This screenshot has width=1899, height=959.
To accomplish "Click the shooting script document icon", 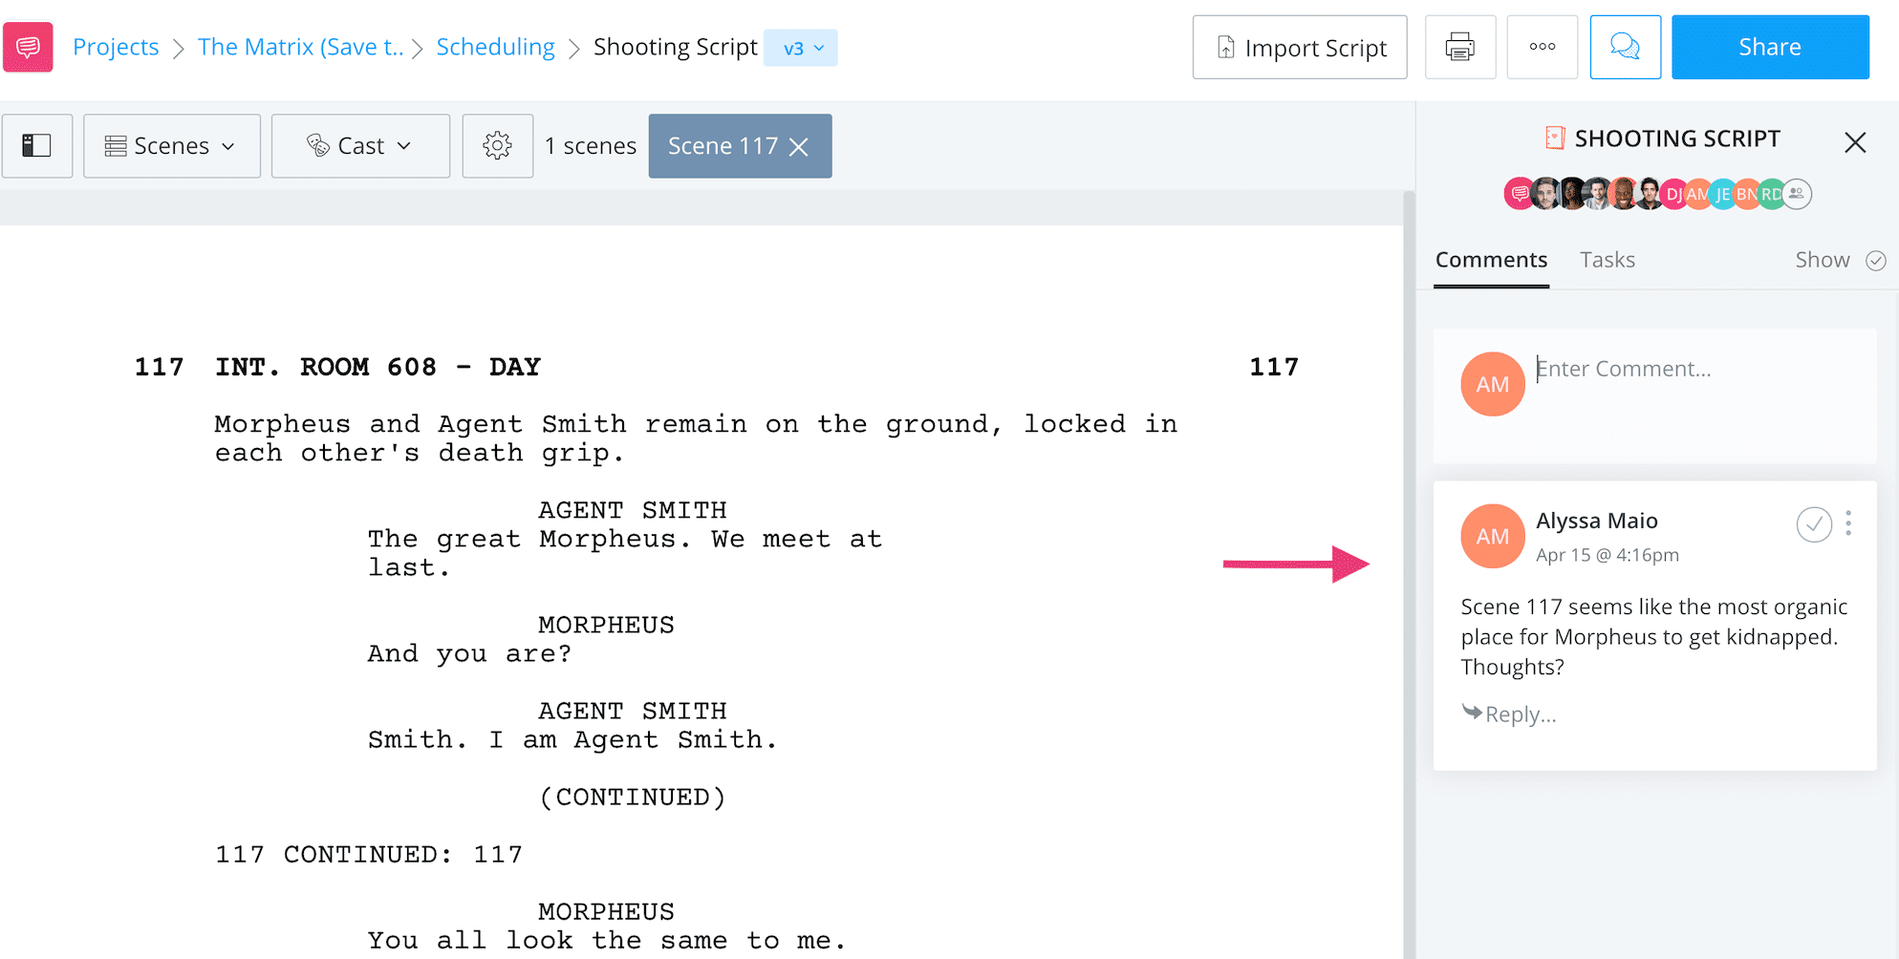I will coord(1555,139).
